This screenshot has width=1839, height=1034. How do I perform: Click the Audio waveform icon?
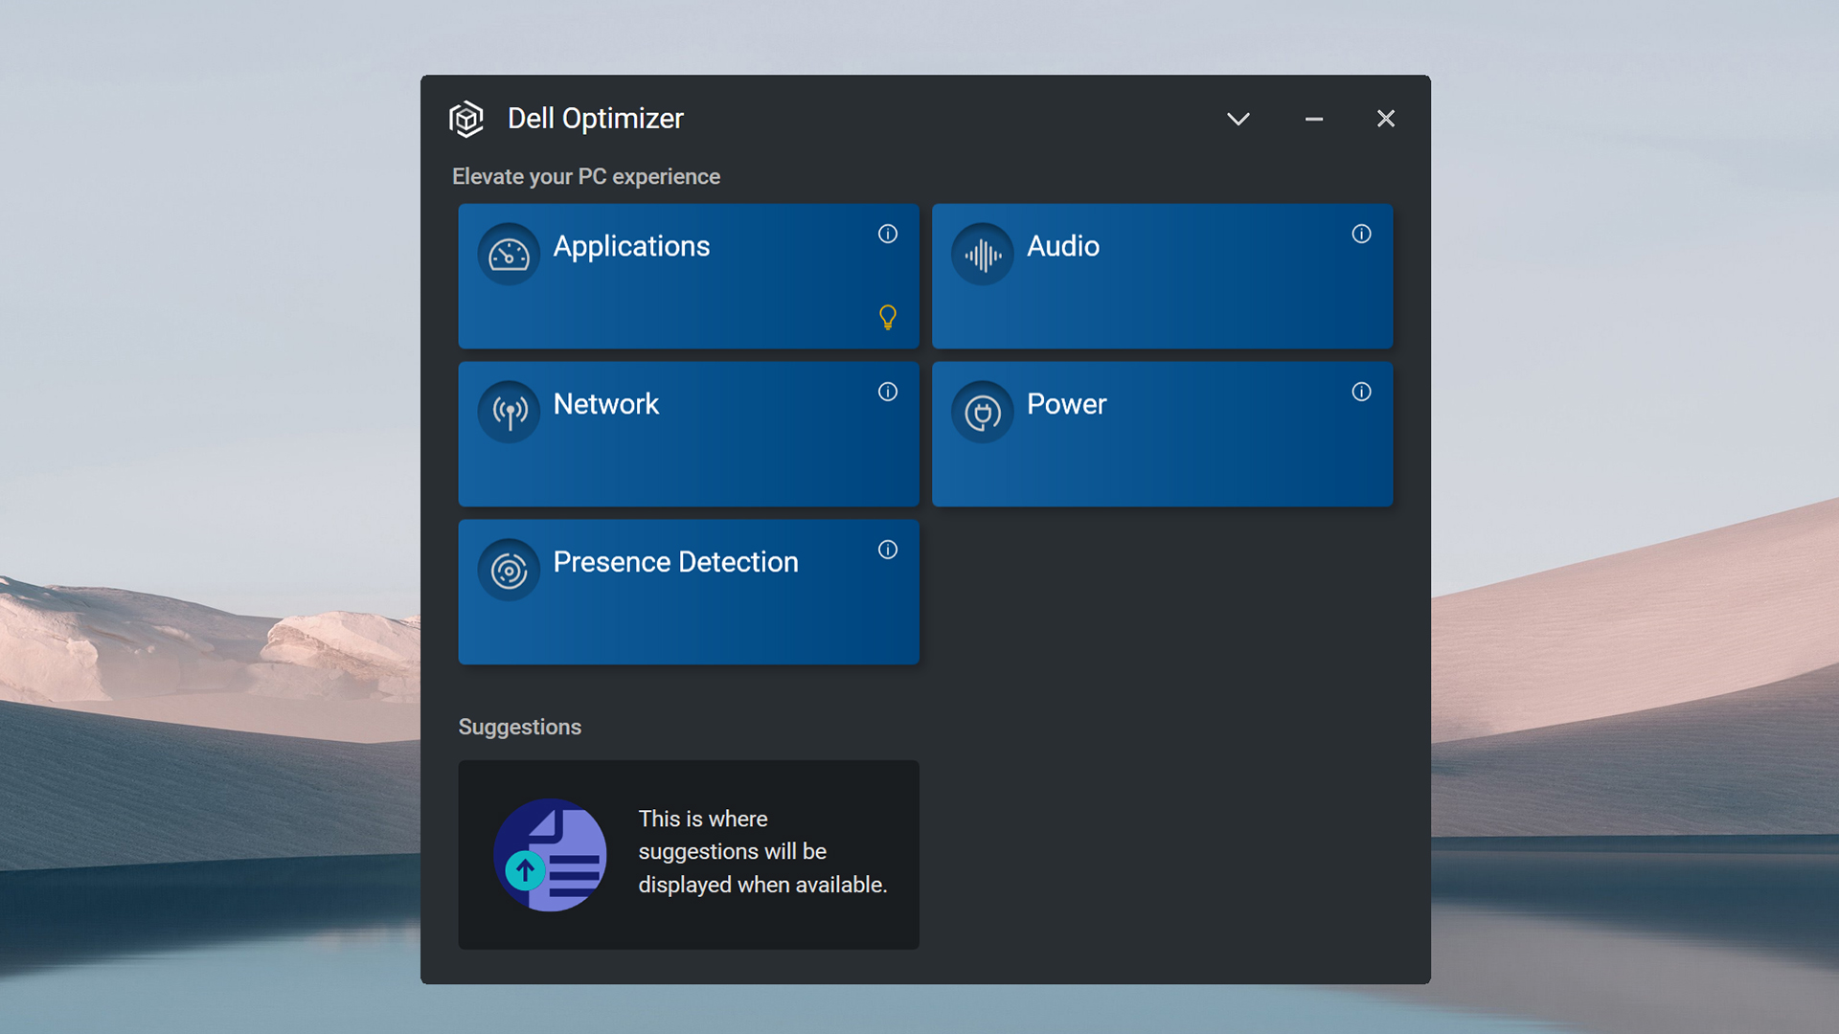coord(983,255)
